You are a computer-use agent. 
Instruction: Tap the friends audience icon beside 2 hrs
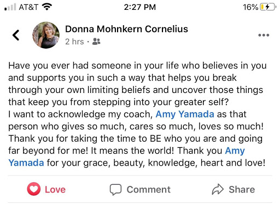(96, 42)
